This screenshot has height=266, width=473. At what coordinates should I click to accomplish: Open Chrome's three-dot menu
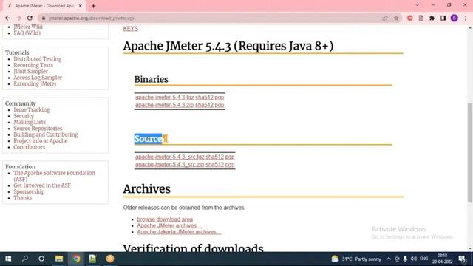[466, 18]
